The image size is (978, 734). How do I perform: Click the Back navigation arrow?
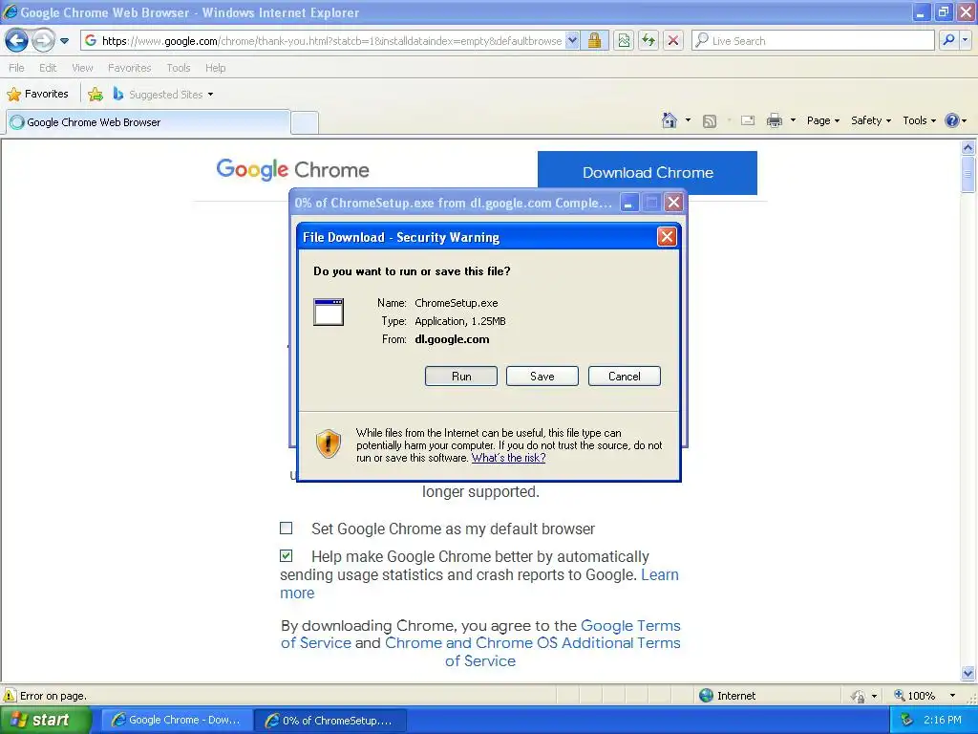pos(17,40)
